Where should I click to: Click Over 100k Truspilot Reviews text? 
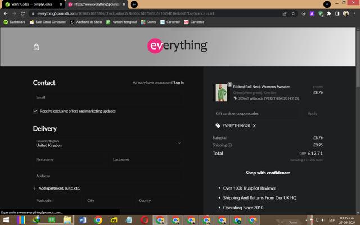(250, 188)
